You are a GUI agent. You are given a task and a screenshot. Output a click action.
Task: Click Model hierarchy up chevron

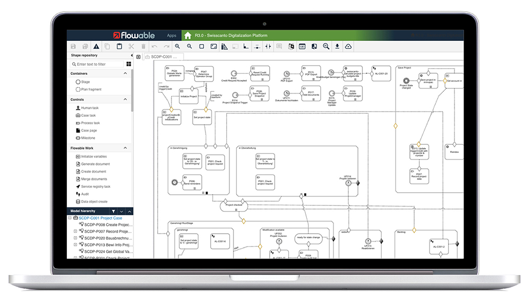(x=130, y=211)
